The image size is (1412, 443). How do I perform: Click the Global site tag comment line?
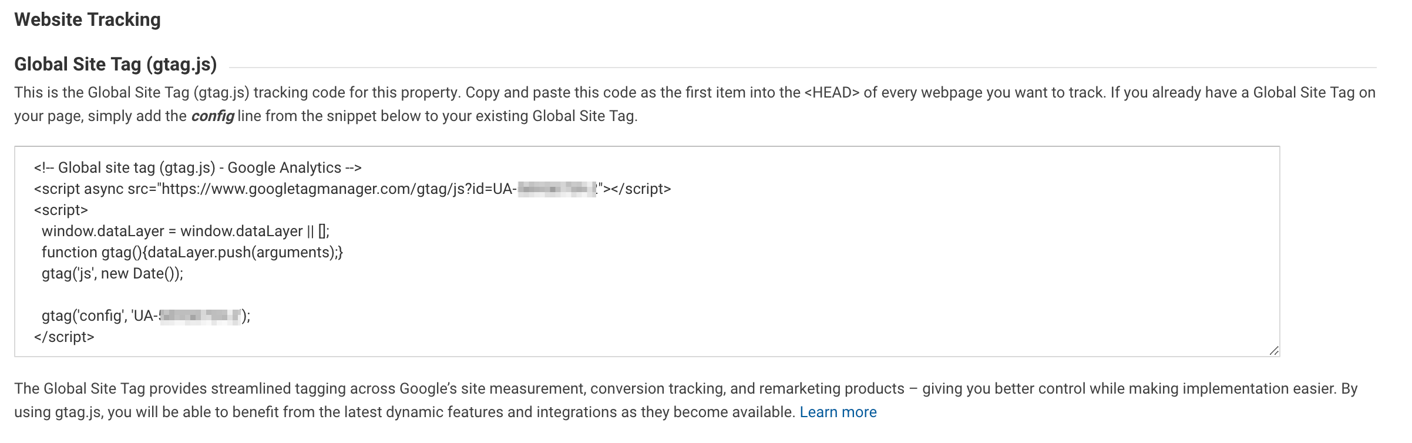click(x=198, y=167)
